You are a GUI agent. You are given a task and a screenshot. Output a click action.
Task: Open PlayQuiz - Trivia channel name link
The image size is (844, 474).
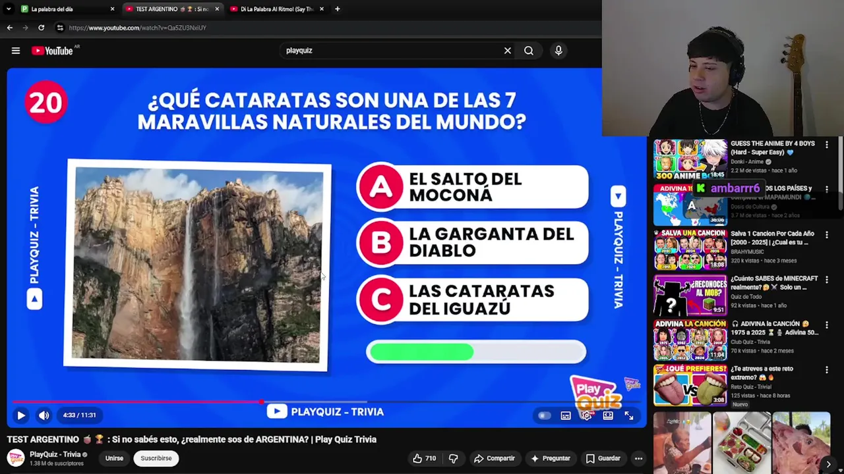55,454
